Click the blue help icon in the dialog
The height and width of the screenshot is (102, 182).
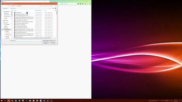(56, 8)
